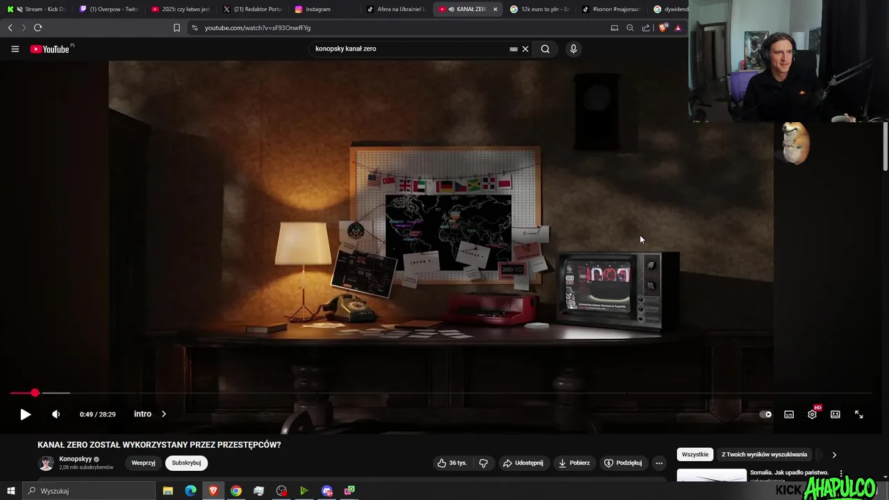Open more actions three-dot menu under video
Screen dimensions: 889x500
(x=659, y=462)
